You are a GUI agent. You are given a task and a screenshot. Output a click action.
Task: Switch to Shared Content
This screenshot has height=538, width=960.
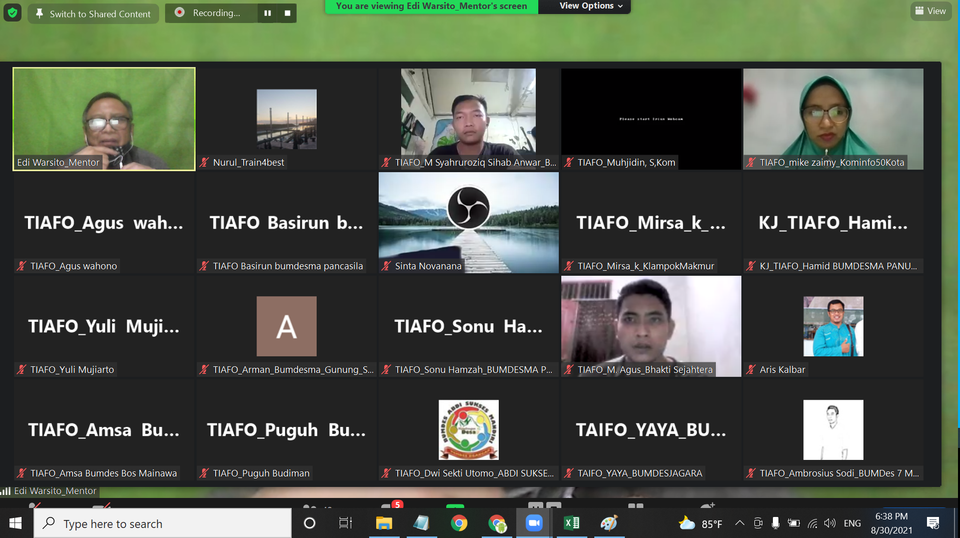tap(93, 14)
